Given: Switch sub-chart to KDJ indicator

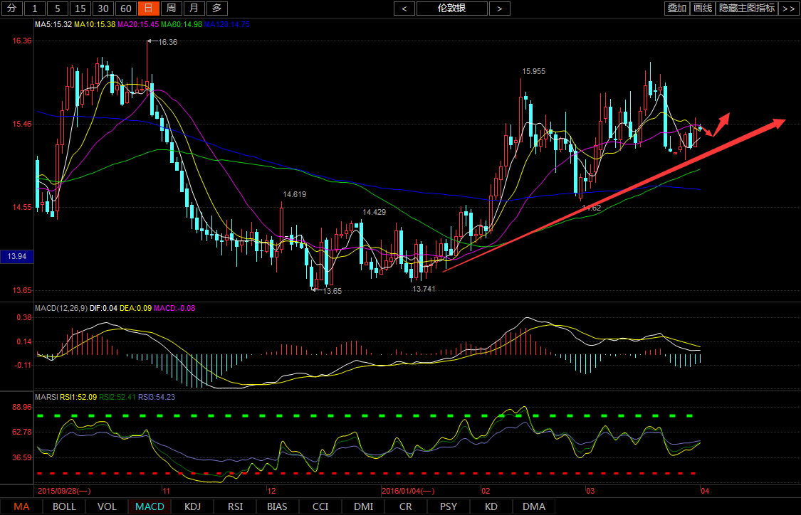Looking at the screenshot, I should click(192, 506).
